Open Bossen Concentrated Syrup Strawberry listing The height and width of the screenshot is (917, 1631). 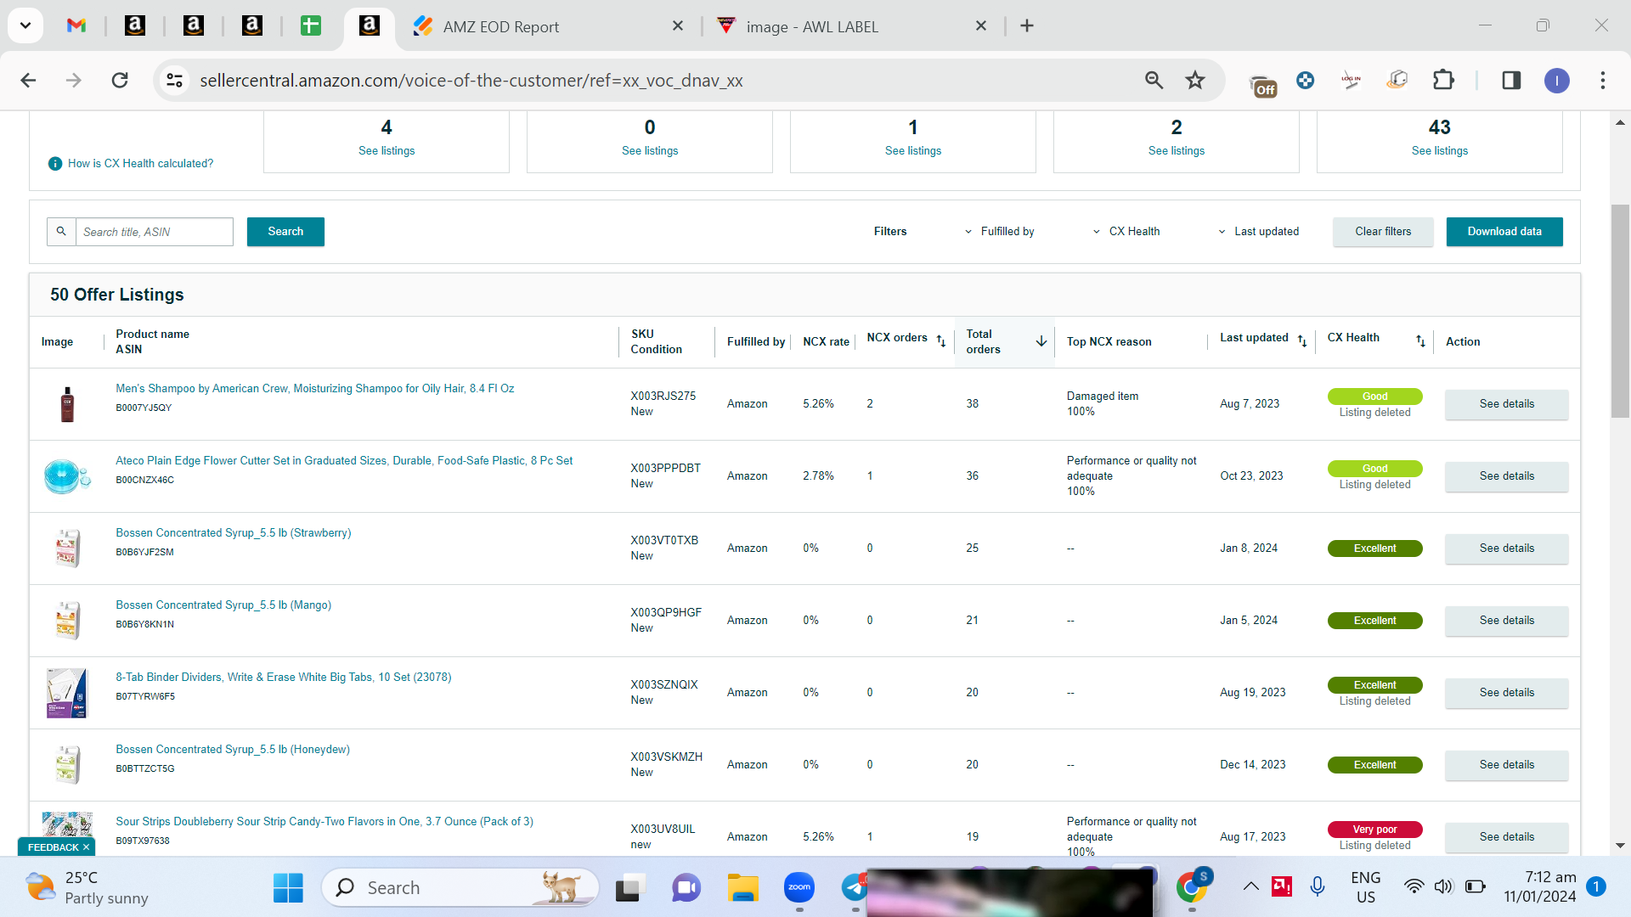[234, 533]
